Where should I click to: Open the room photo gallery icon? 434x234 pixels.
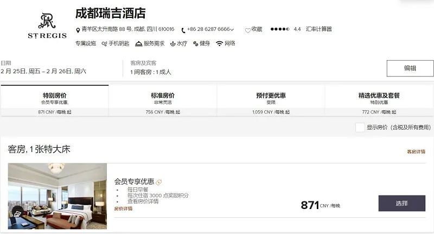[x=17, y=213]
